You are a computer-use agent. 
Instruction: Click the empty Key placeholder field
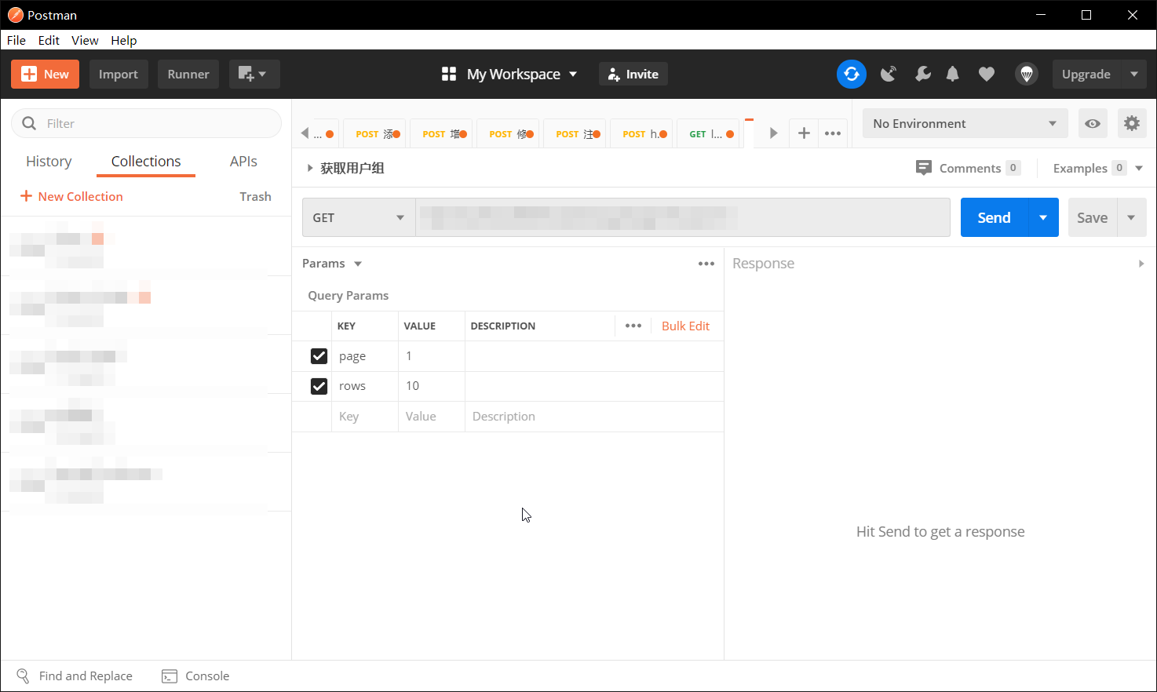tap(365, 417)
